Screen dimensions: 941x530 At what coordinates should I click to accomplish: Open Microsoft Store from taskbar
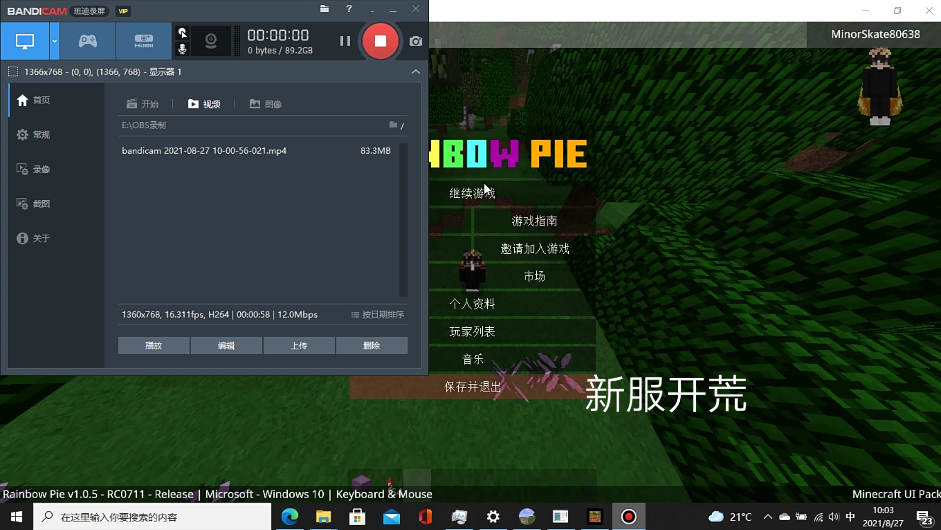click(x=358, y=517)
